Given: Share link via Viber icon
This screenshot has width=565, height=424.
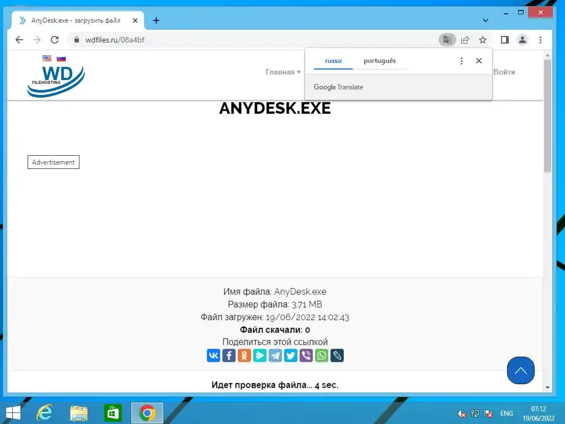Looking at the screenshot, I should [306, 356].
